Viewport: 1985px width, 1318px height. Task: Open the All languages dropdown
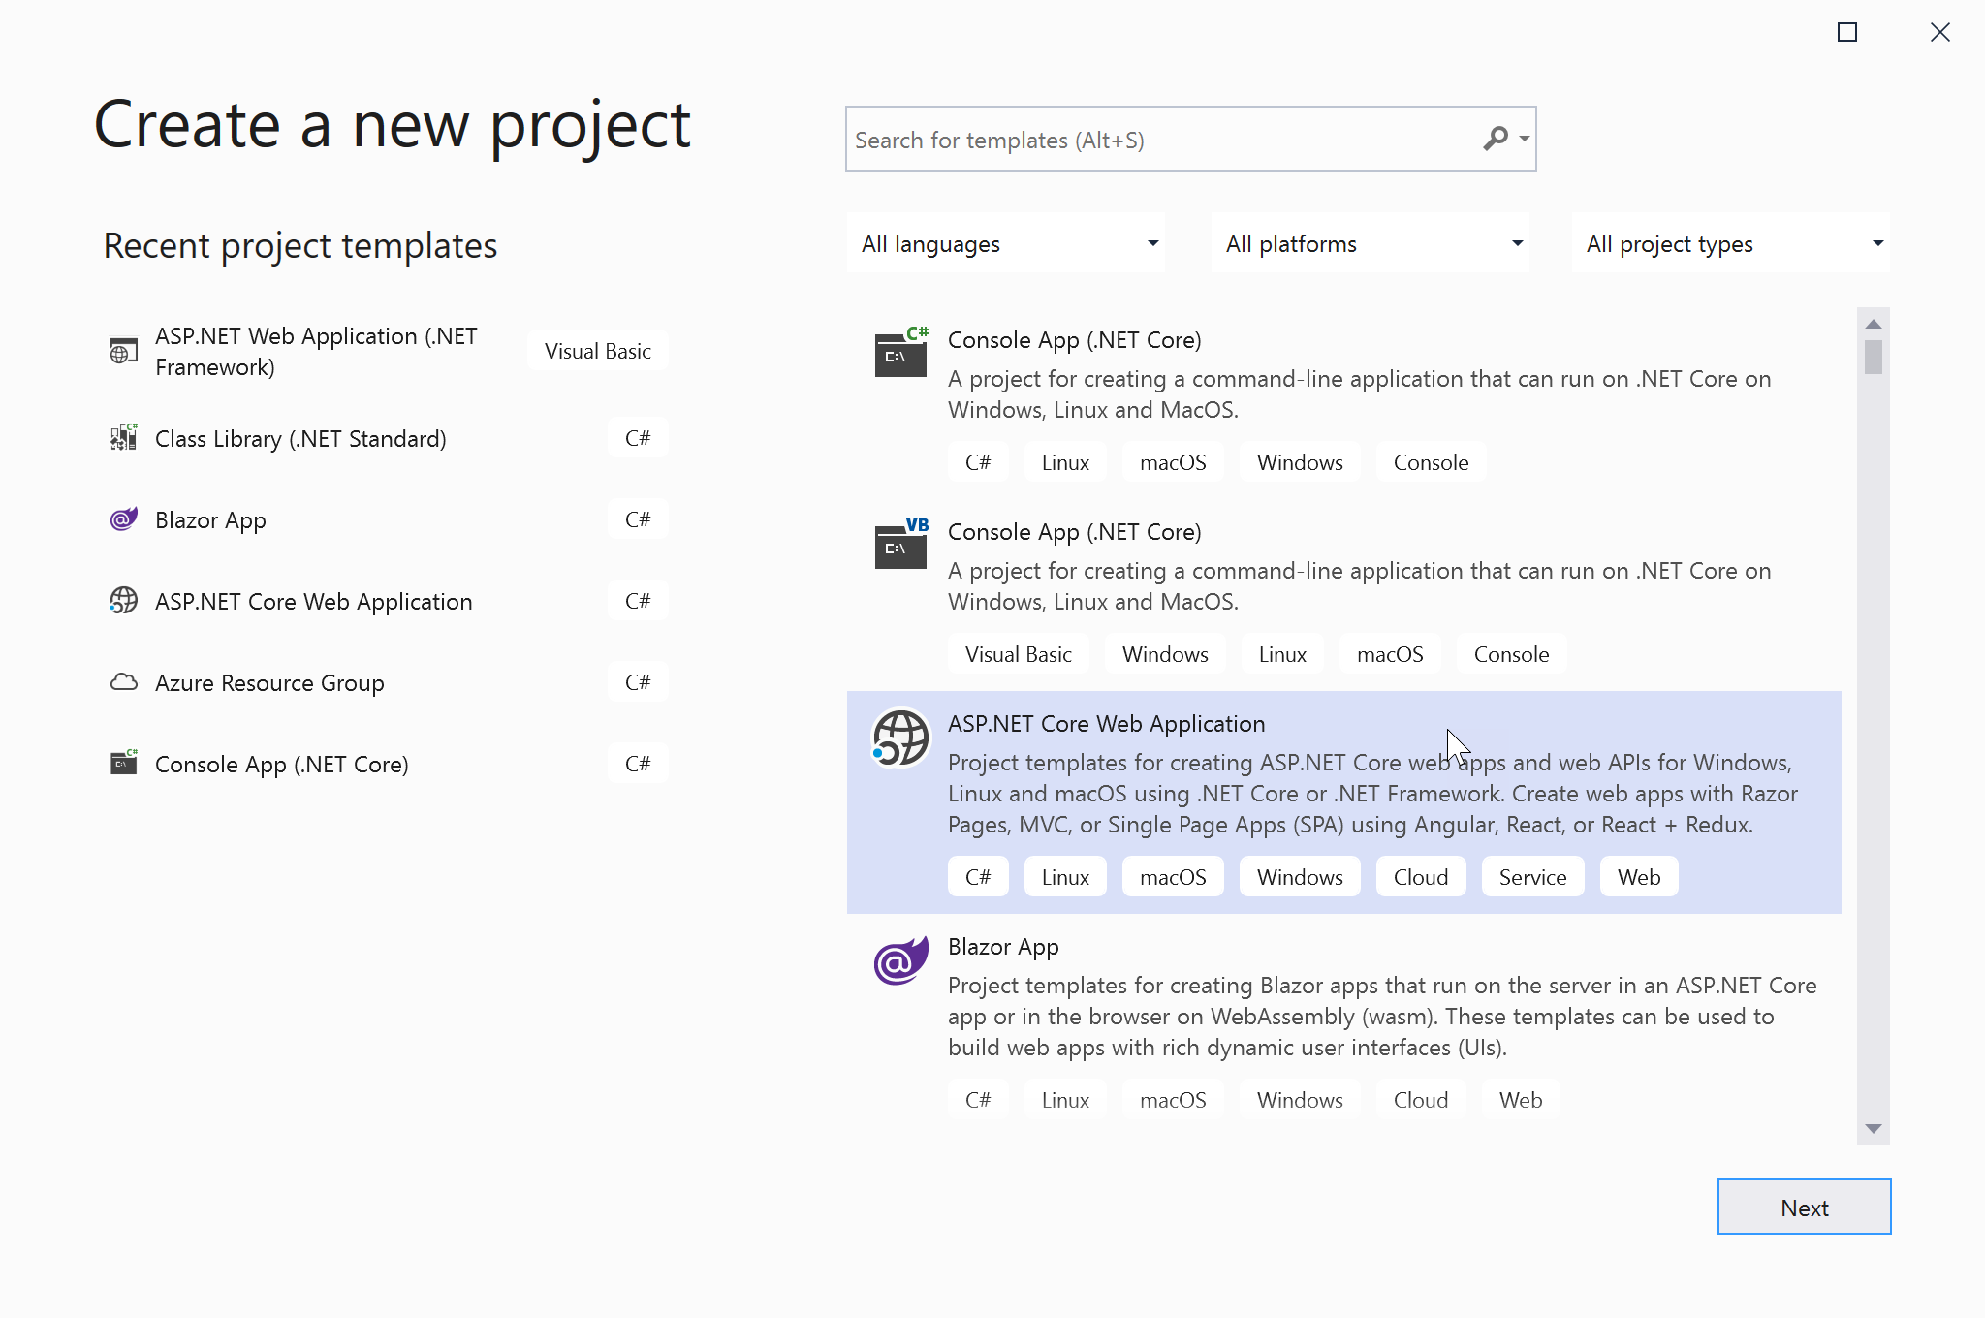(x=1005, y=243)
